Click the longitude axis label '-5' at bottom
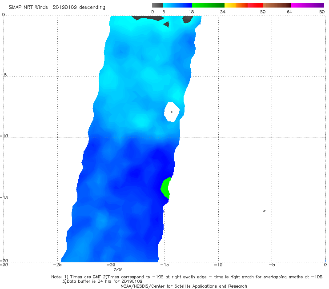 click(272, 265)
